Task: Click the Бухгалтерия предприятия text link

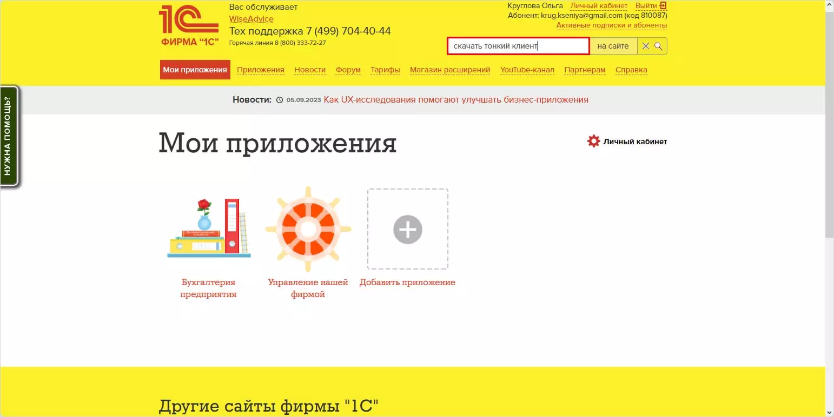Action: point(209,288)
